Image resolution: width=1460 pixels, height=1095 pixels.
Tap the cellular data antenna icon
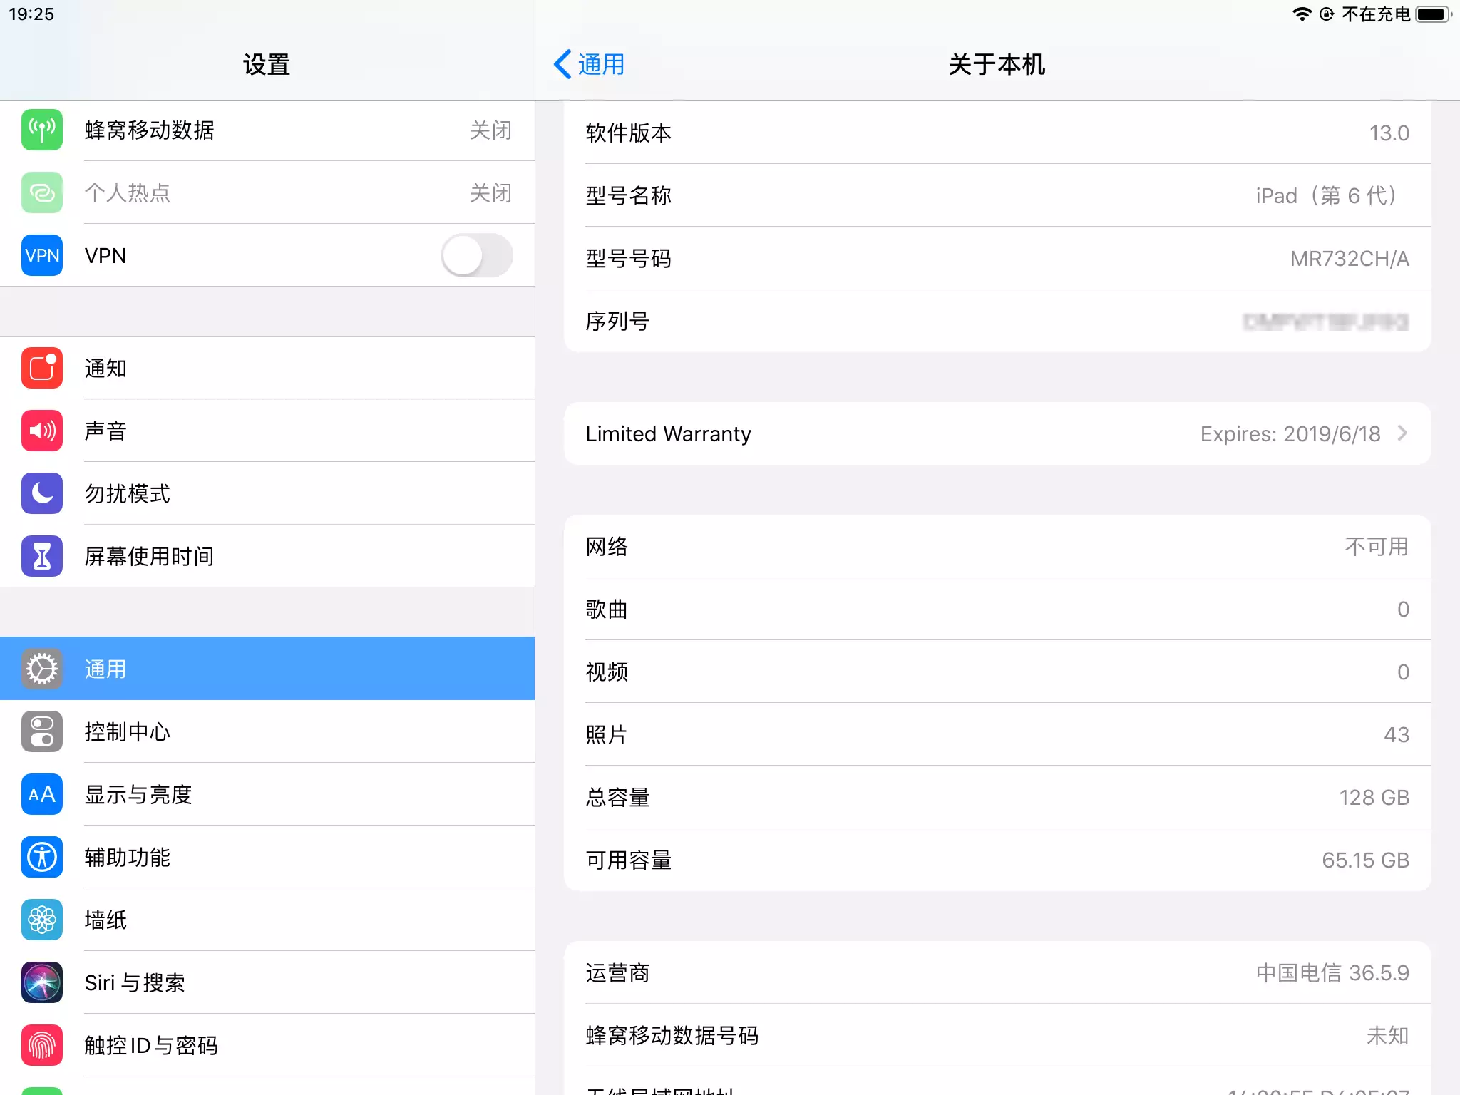42,130
